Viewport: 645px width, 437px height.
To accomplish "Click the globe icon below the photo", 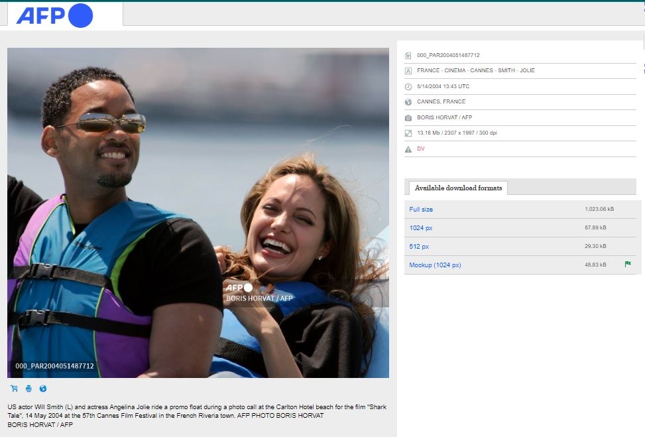I will pyautogui.click(x=43, y=389).
